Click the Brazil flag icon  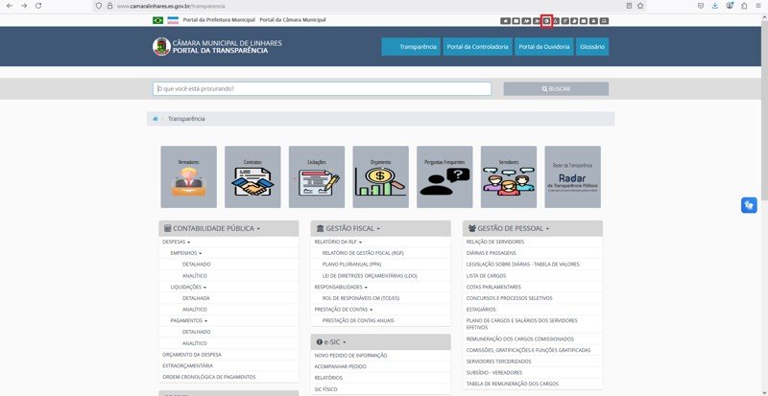click(157, 20)
